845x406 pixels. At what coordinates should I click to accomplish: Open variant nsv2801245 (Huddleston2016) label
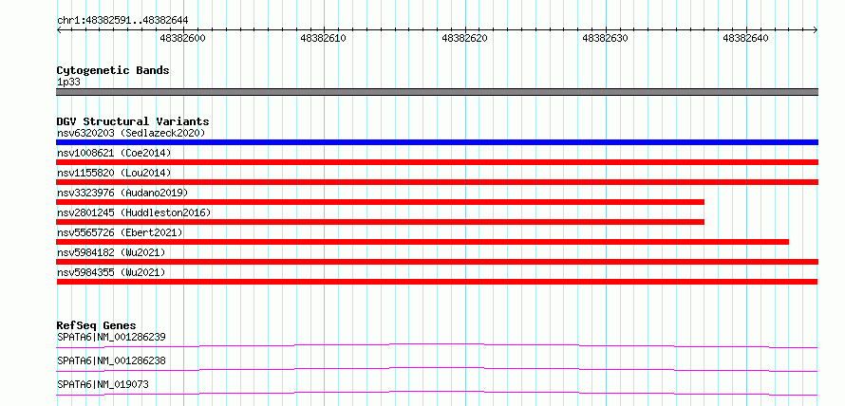[x=134, y=212]
